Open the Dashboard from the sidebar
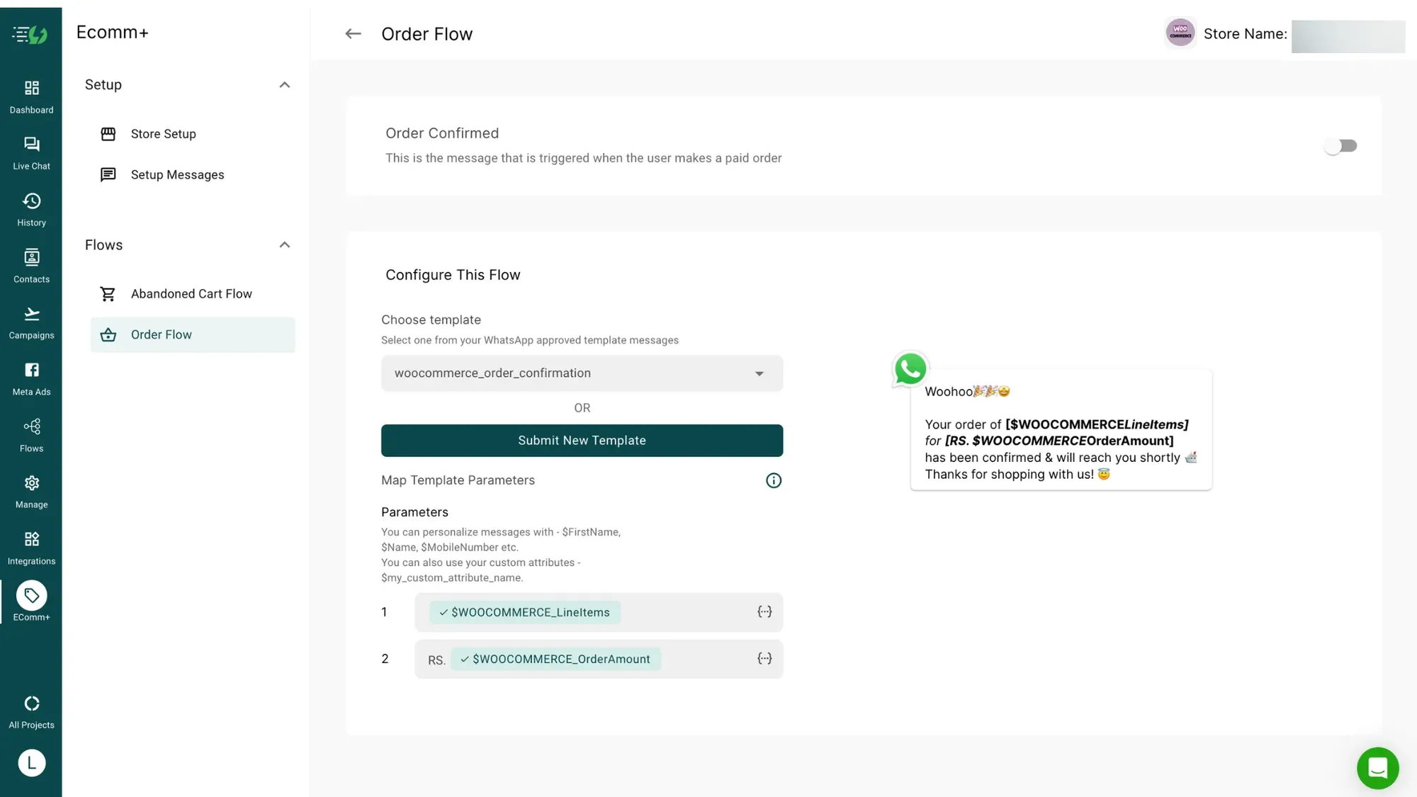 [x=31, y=96]
